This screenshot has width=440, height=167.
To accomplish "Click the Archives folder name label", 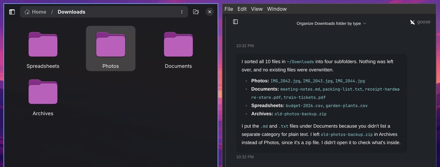I will 43,114.
